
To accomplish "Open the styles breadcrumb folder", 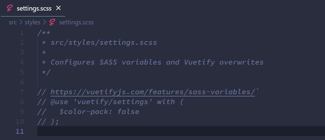I will (32, 22).
